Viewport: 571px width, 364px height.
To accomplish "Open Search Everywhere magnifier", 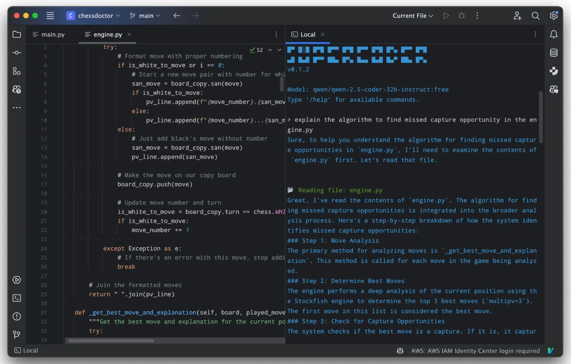I will click(536, 16).
